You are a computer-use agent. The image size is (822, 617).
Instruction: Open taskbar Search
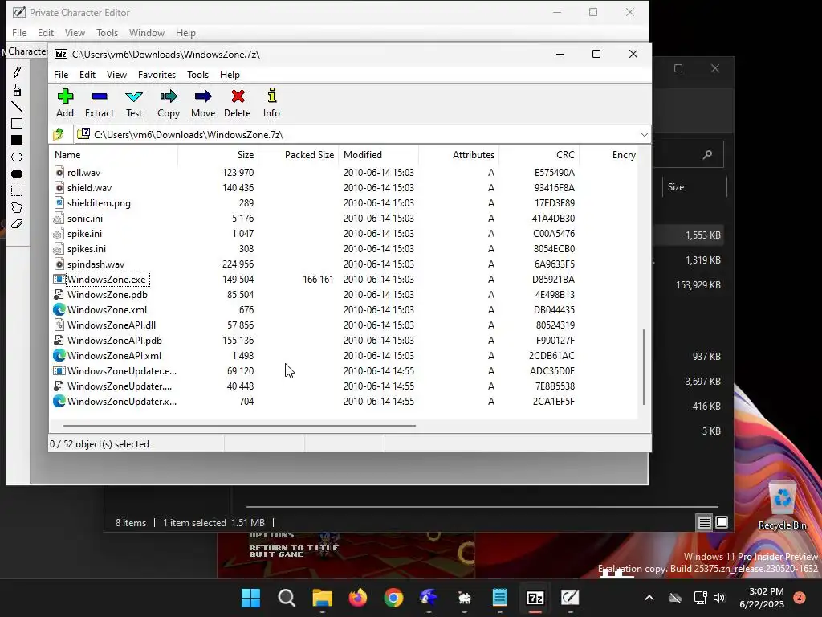pos(287,598)
